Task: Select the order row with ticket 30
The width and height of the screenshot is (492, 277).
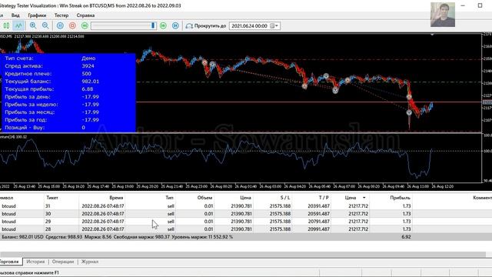Action: (246, 214)
